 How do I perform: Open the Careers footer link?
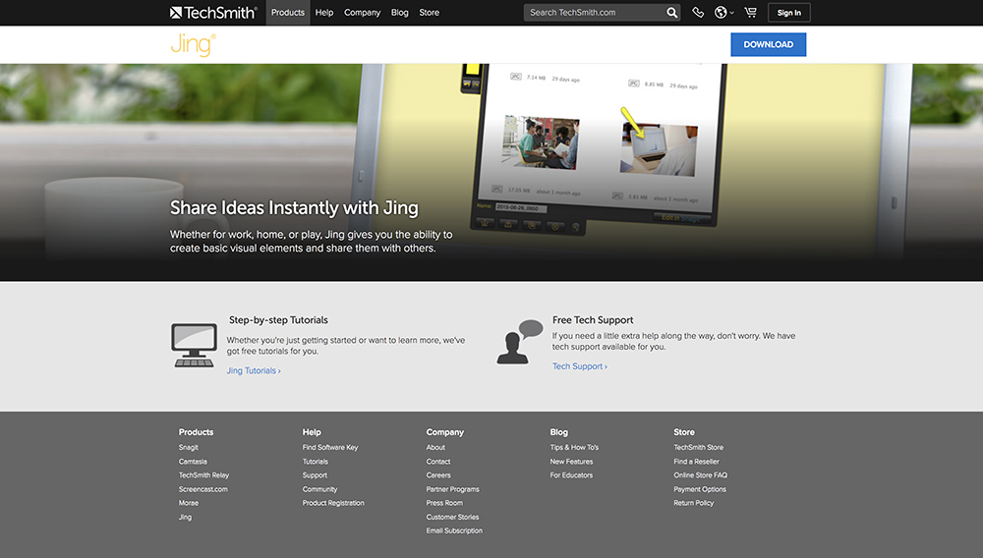[438, 475]
